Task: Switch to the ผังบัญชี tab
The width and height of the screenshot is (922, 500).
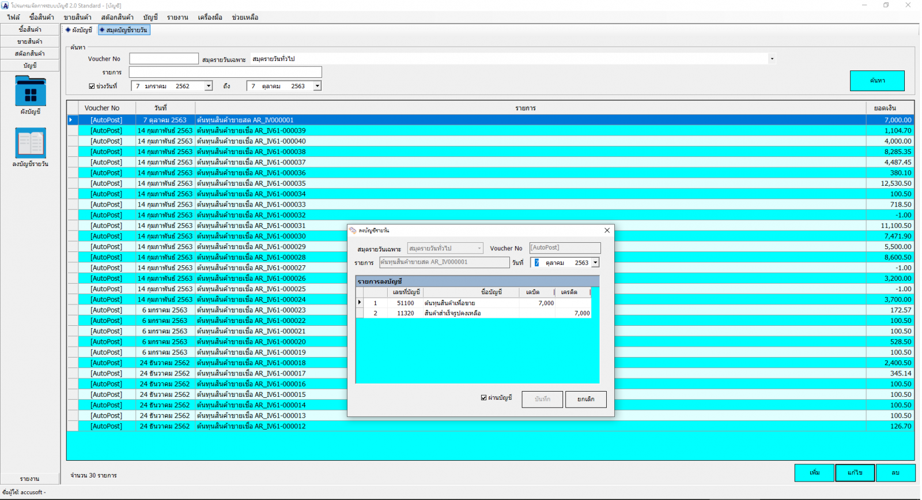Action: tap(79, 30)
